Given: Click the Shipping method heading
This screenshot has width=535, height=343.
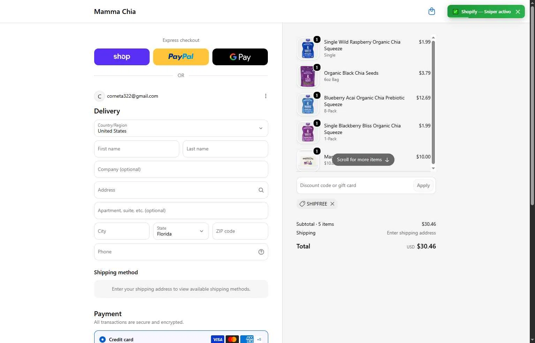Looking at the screenshot, I should point(116,273).
